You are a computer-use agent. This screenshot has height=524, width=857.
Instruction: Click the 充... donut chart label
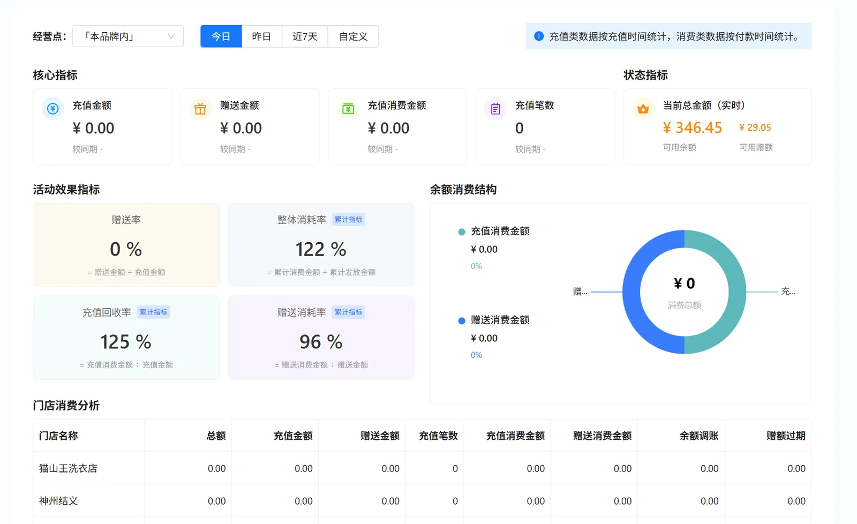(x=788, y=291)
